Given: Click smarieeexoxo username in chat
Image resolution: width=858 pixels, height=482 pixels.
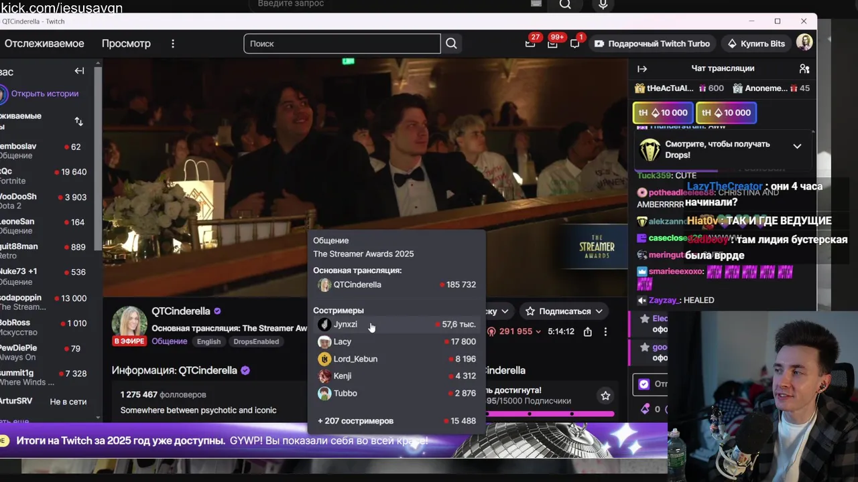Looking at the screenshot, I should [x=676, y=272].
